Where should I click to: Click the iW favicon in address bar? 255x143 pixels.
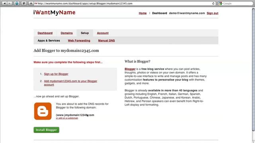point(36,4)
